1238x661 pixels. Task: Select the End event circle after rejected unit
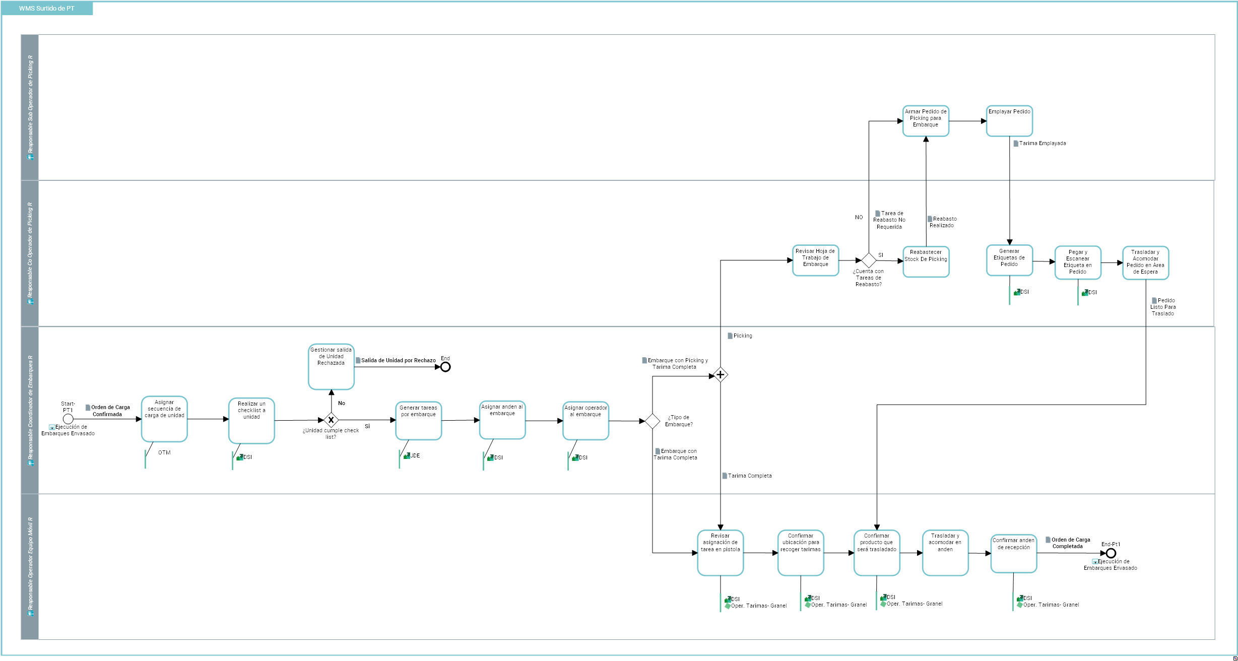click(445, 367)
